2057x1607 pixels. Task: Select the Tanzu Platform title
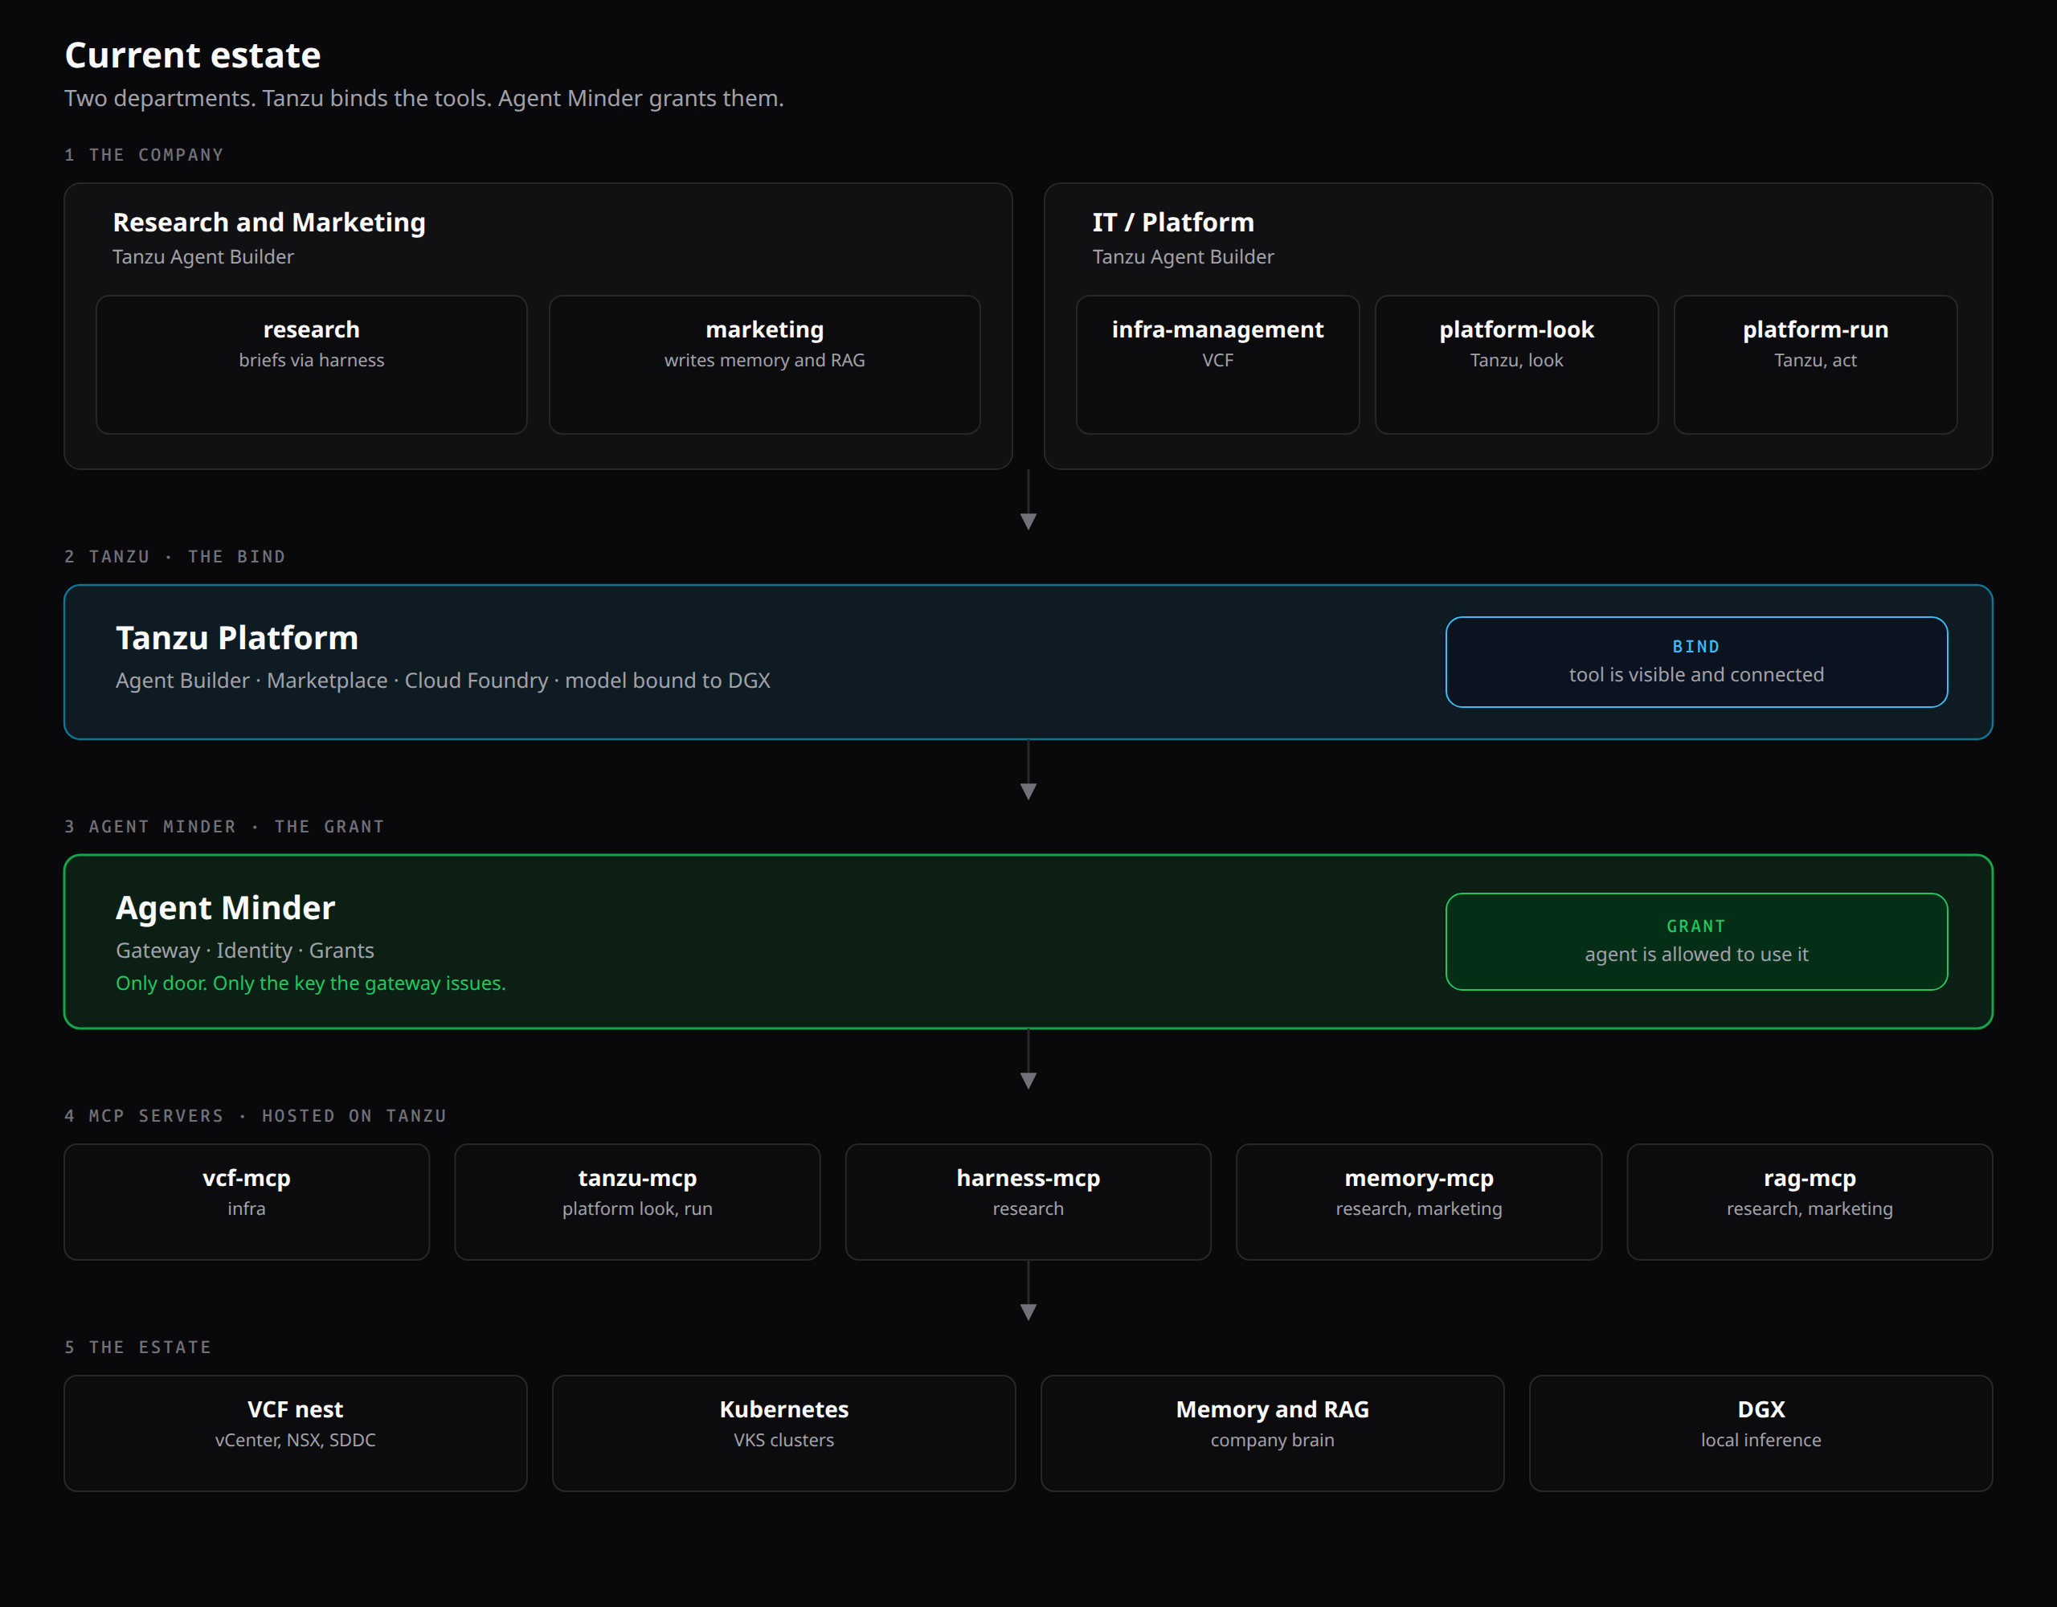point(237,638)
